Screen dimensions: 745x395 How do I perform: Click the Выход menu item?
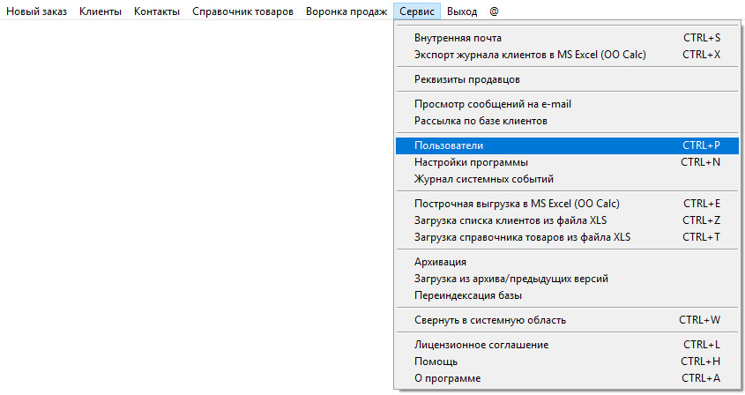(462, 12)
